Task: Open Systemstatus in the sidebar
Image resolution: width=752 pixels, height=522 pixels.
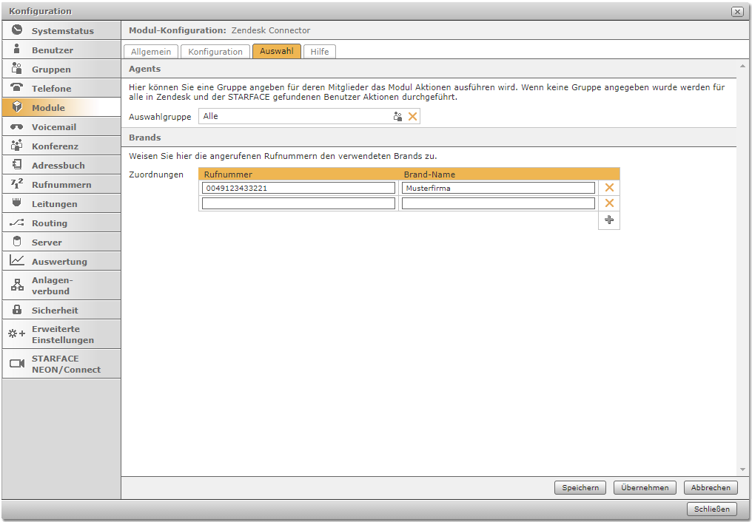Action: pos(62,31)
